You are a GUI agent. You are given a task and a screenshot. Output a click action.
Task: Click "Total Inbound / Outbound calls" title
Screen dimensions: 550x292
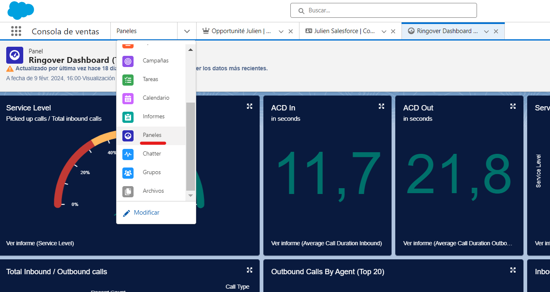57,272
